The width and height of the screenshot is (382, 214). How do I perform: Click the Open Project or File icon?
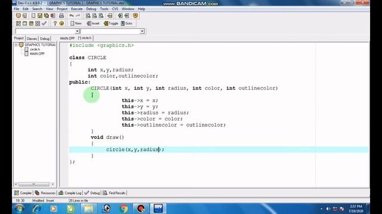[x=24, y=16]
